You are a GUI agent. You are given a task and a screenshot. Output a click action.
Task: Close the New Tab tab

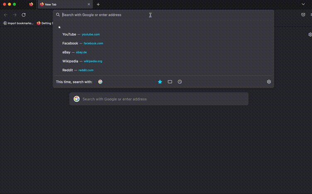[89, 5]
